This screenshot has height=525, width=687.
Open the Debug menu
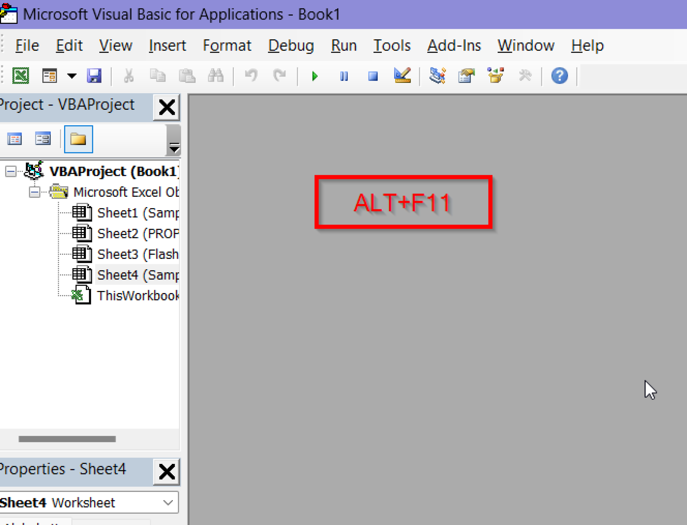291,46
